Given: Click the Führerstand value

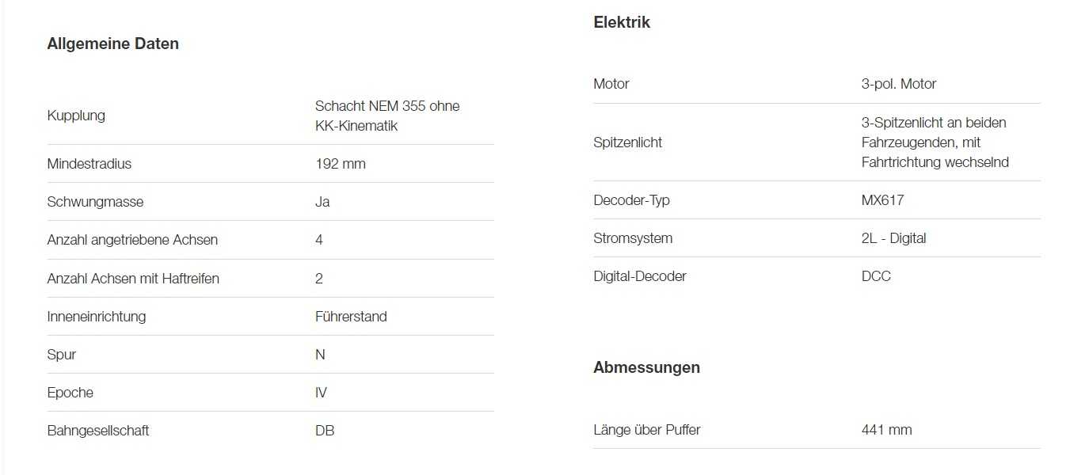Looking at the screenshot, I should point(351,317).
